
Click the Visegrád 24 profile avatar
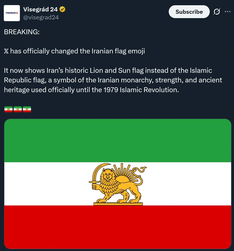click(12, 13)
